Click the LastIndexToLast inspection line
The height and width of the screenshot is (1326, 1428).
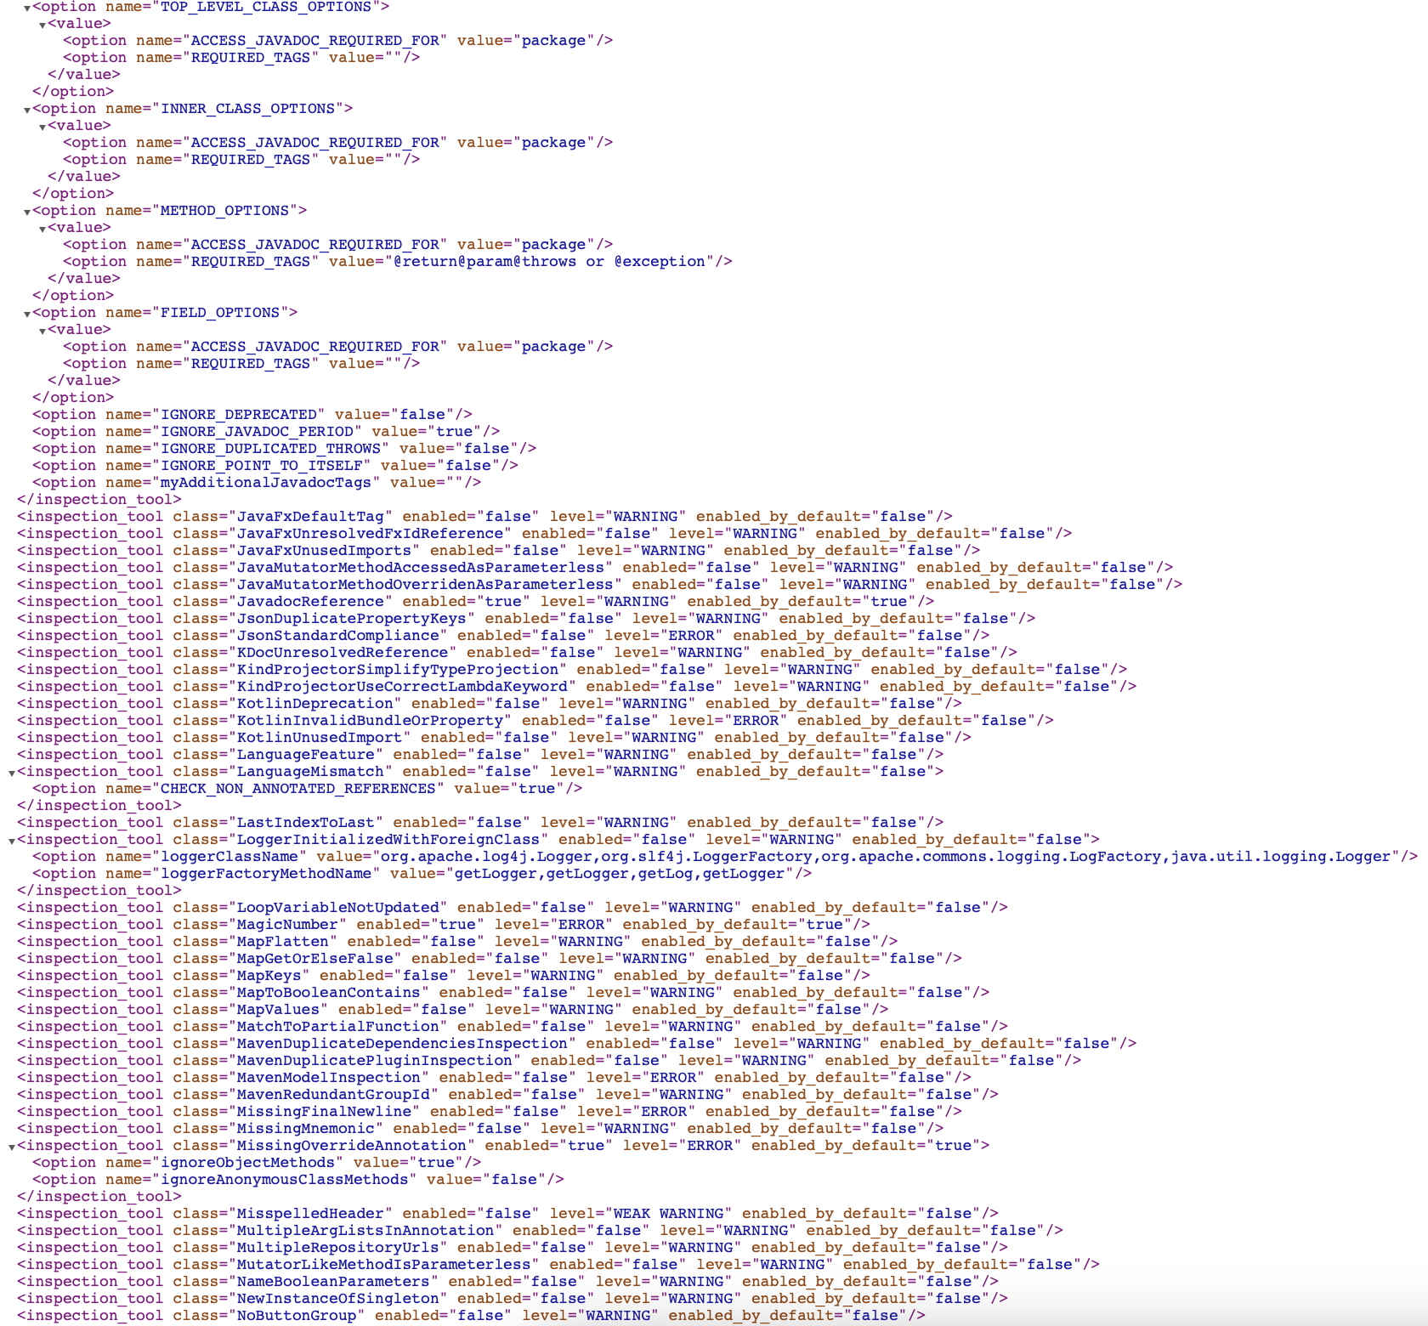480,823
